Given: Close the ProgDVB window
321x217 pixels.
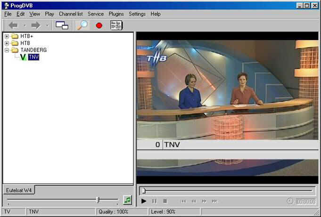Looking at the screenshot, I should (x=315, y=6).
